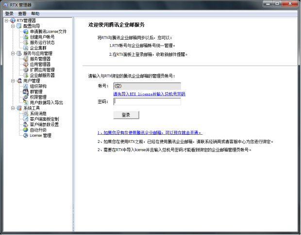Open the 查看 menu
The width and height of the screenshot is (301, 235).
(22, 14)
